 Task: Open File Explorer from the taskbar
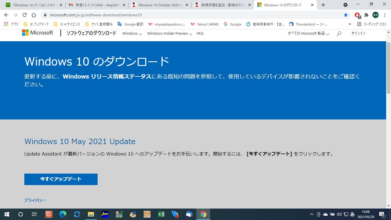[x=91, y=214]
